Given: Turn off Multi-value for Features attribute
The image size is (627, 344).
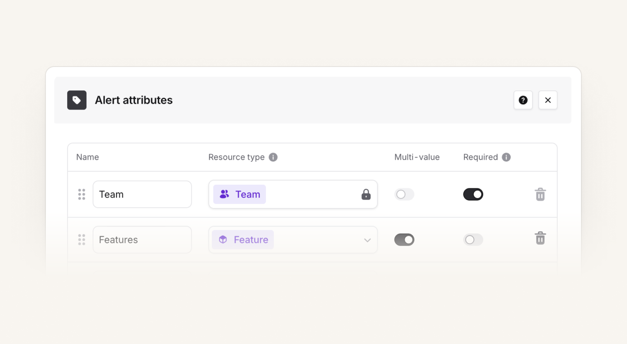Looking at the screenshot, I should pyautogui.click(x=404, y=240).
